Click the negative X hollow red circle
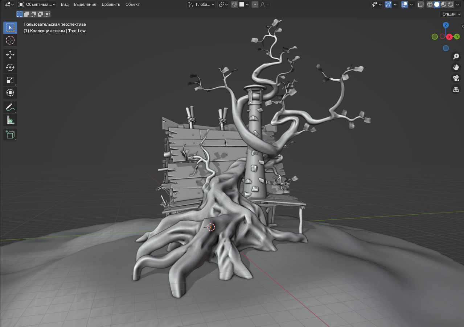The width and height of the screenshot is (464, 327). 442,36
